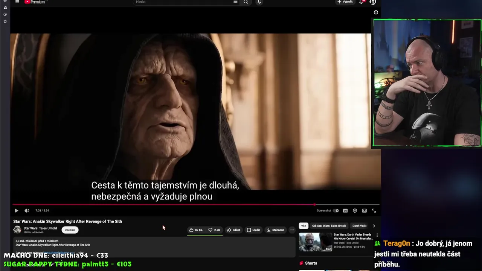Screen dimensions: 482x271
Task: Open the account avatar menu
Action: [373, 2]
